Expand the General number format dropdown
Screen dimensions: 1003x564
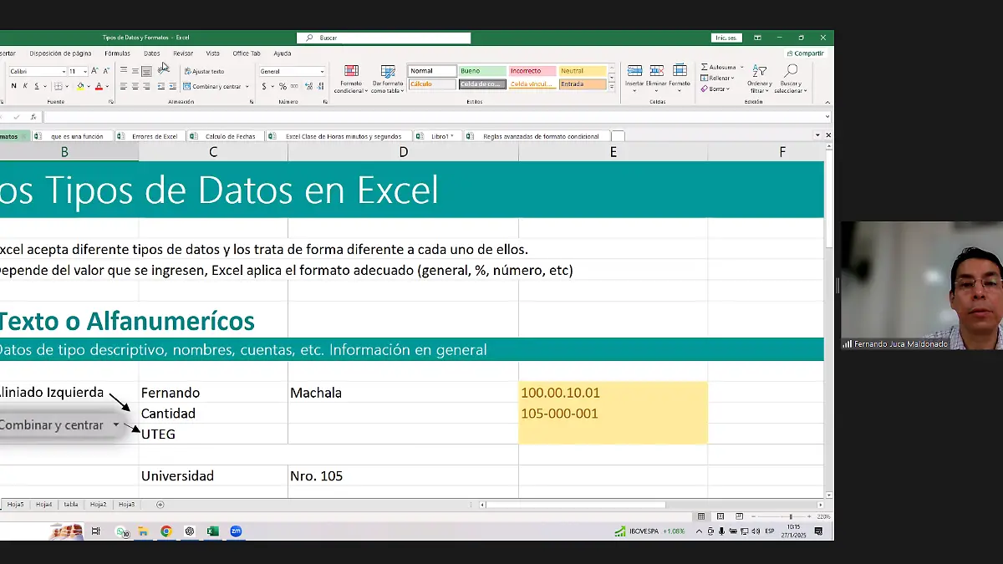click(322, 72)
